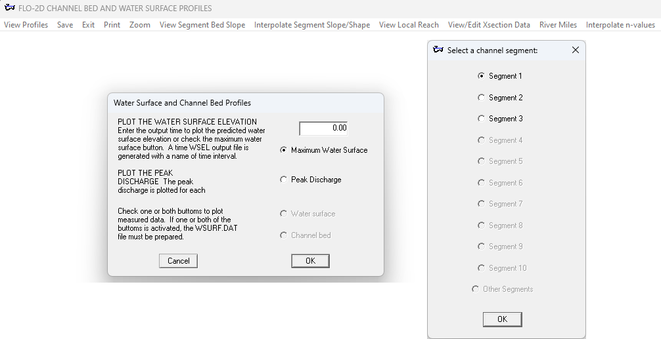Image resolution: width=661 pixels, height=339 pixels.
Task: Confirm OK in Water Surface Profiles dialog
Action: coord(310,261)
